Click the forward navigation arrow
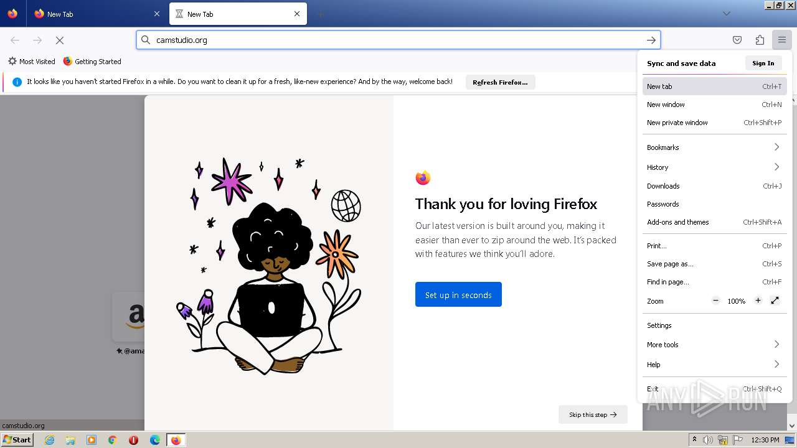This screenshot has width=797, height=448. (37, 40)
